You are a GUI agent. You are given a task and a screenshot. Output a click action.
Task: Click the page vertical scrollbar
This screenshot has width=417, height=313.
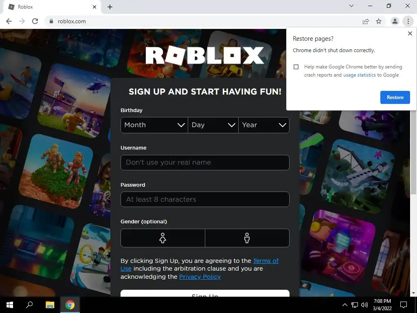click(x=413, y=152)
